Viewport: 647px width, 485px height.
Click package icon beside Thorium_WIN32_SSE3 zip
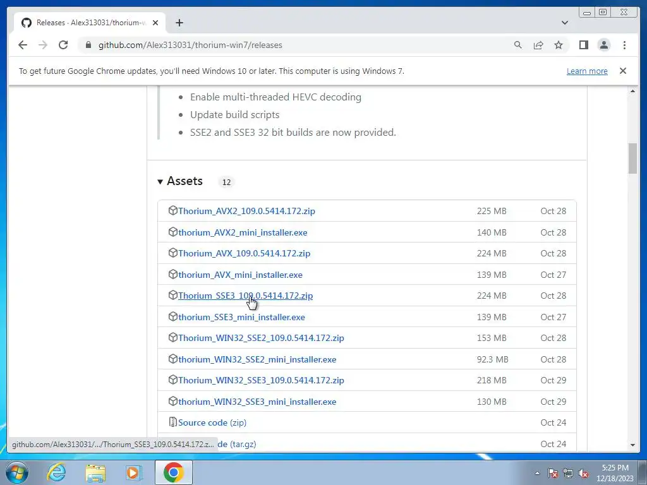point(173,380)
